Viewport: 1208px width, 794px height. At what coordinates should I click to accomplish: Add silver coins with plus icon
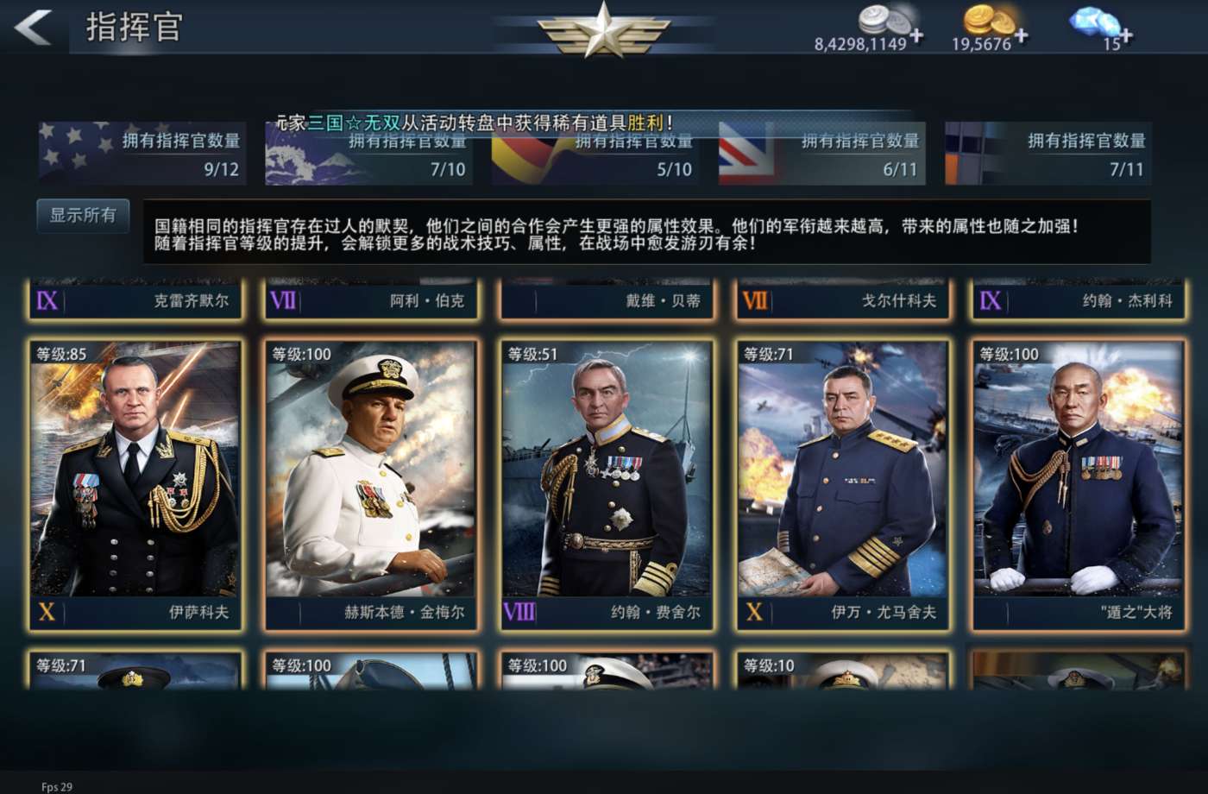[x=916, y=35]
